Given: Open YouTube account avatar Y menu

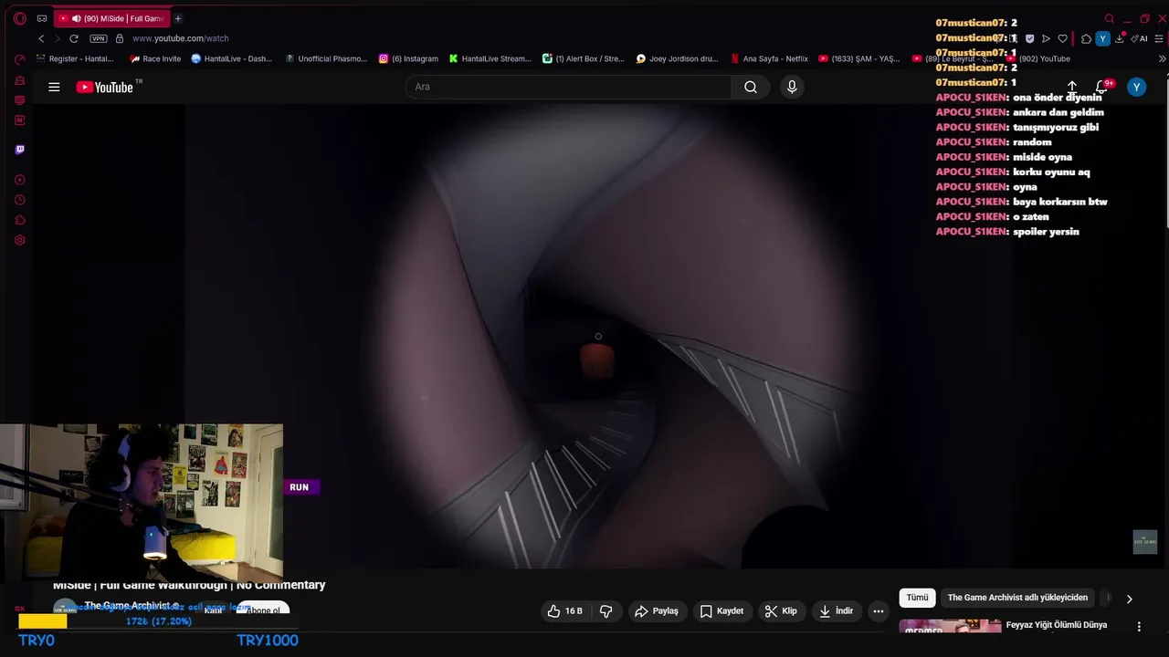Looking at the screenshot, I should (x=1136, y=87).
